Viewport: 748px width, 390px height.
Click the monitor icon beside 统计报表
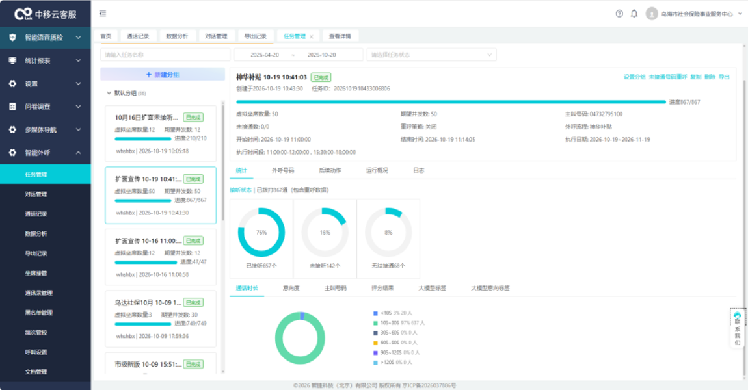(12, 60)
